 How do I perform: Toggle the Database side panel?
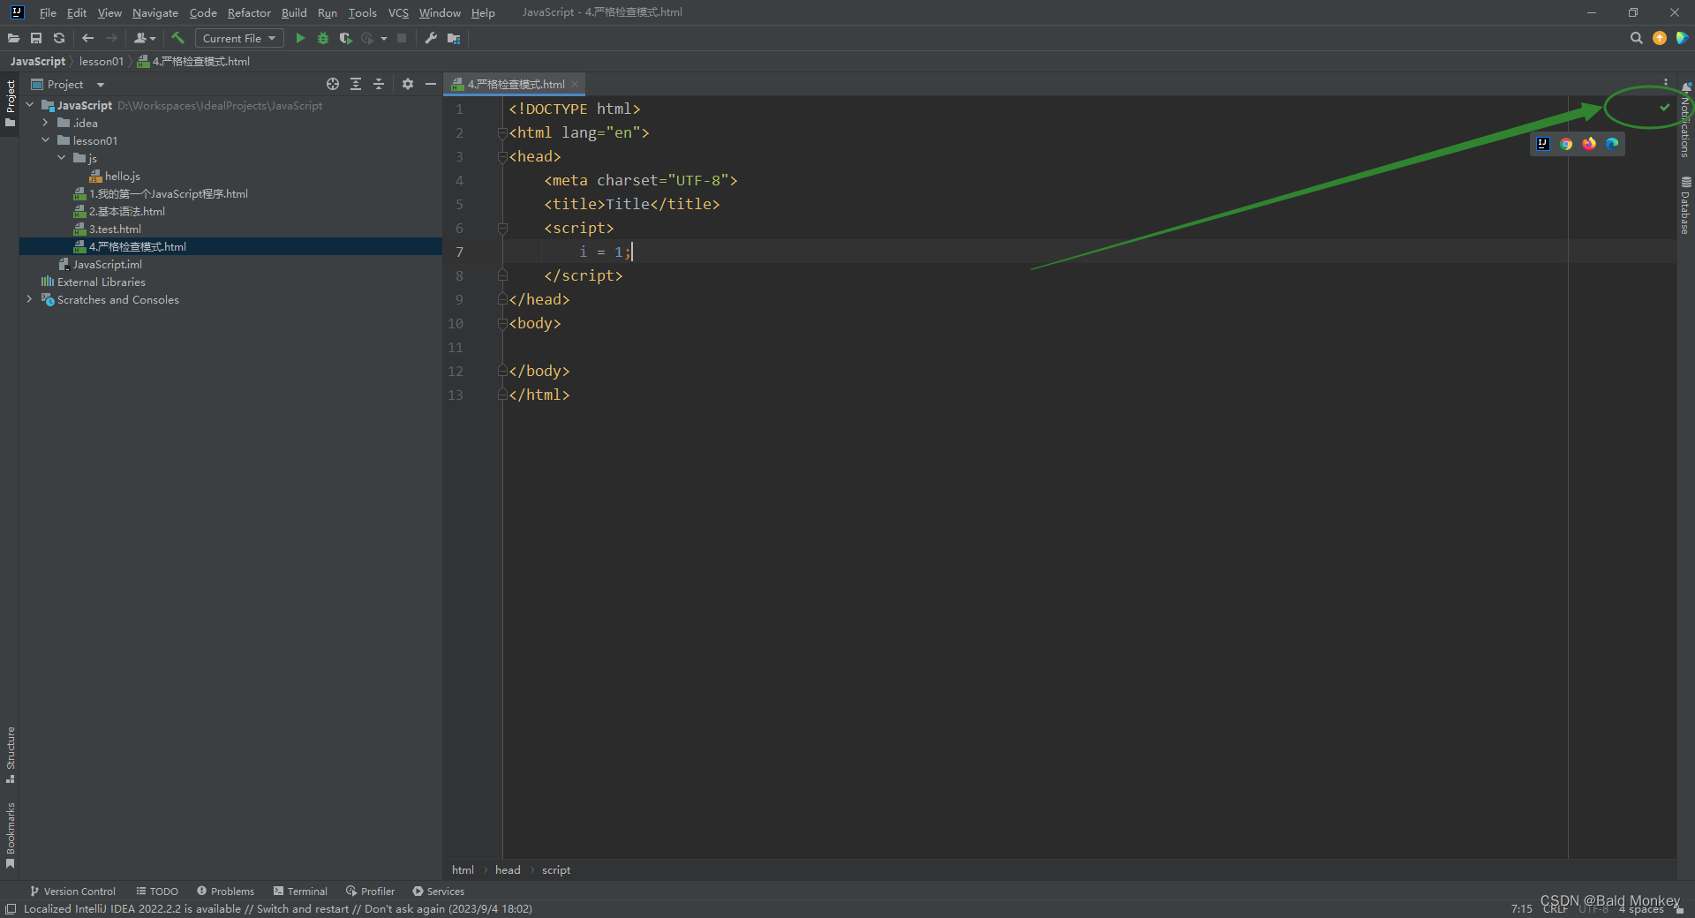(1685, 206)
